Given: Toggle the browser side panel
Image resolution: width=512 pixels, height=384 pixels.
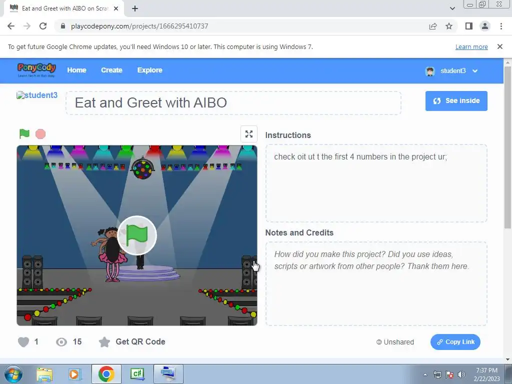Looking at the screenshot, I should (469, 26).
